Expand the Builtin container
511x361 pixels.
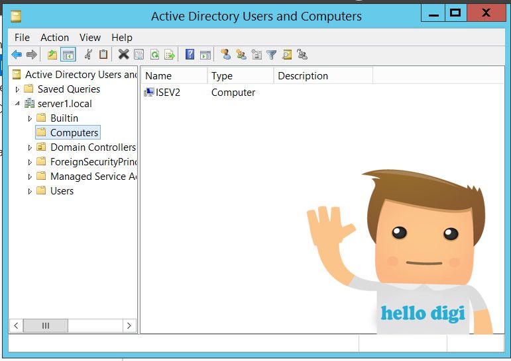[x=30, y=118]
